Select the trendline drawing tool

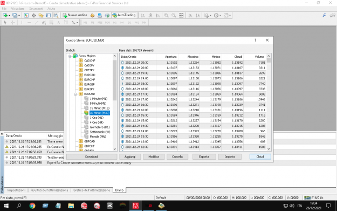click(36, 22)
